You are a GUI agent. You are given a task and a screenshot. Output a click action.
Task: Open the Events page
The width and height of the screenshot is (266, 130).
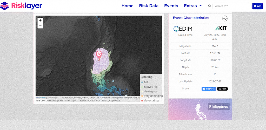click(x=171, y=6)
